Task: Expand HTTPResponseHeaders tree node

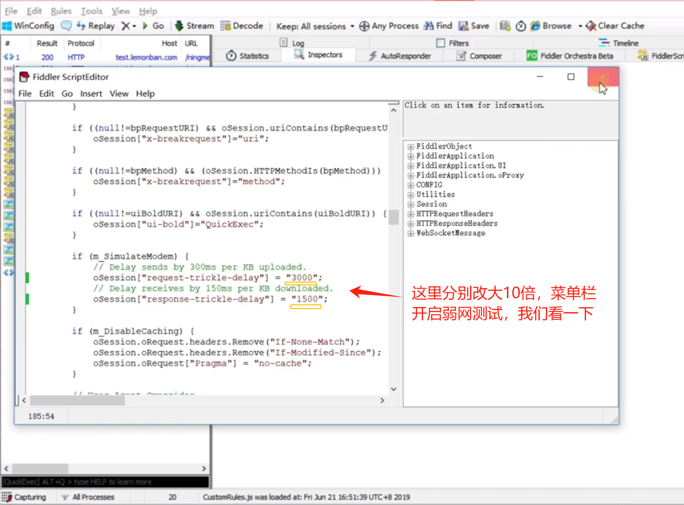Action: coord(411,223)
